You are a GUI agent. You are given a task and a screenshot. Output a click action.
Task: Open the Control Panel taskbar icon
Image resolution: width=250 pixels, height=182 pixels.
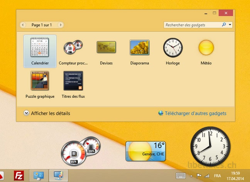pyautogui.click(x=39, y=175)
